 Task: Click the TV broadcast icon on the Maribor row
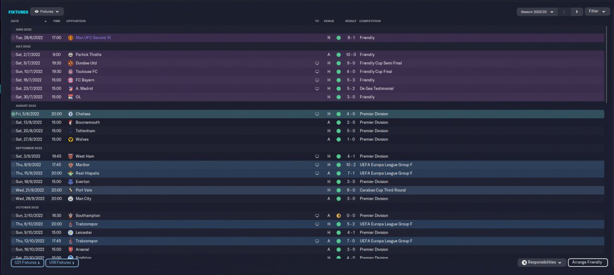click(x=317, y=165)
